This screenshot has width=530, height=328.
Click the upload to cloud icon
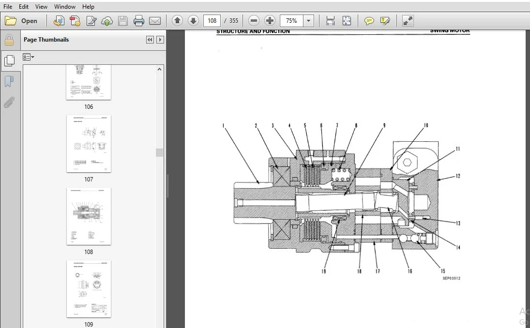107,21
